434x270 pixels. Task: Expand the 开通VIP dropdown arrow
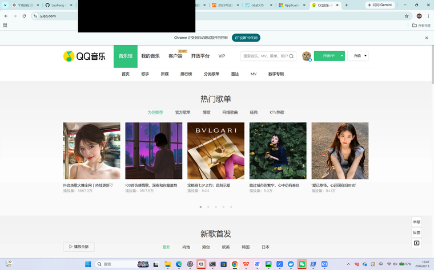342,56
